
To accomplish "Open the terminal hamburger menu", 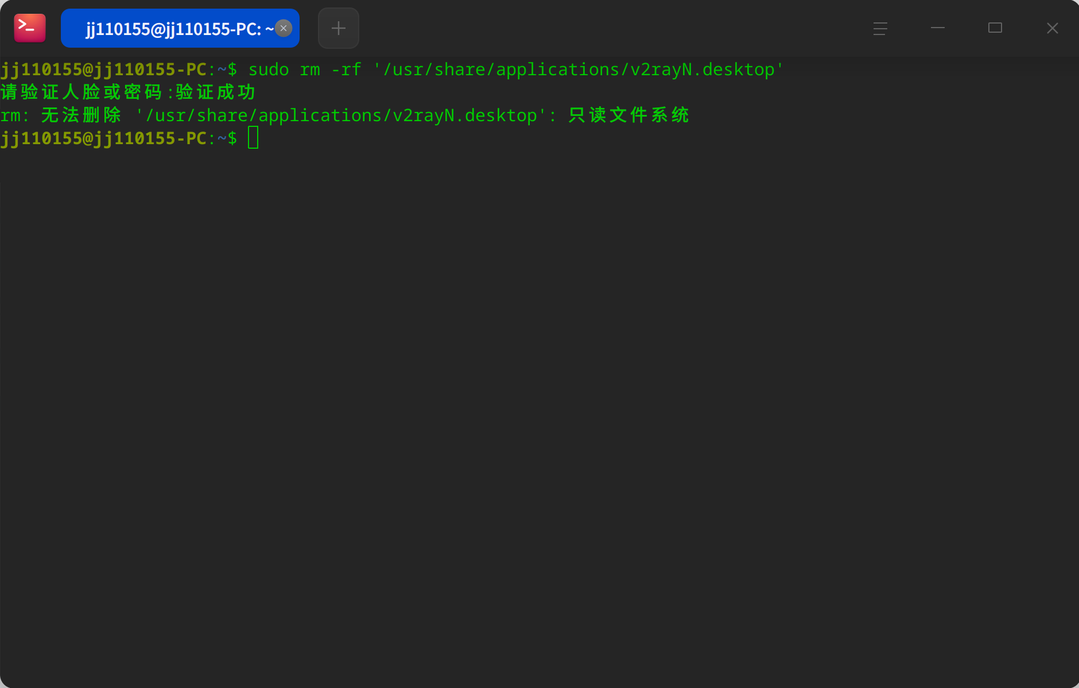I will click(880, 28).
